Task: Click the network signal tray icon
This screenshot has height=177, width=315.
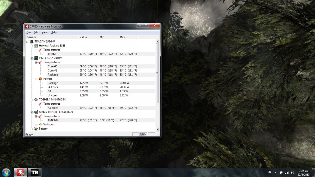Action: (287, 173)
